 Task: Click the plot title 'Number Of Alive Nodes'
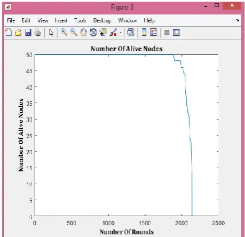tap(127, 49)
